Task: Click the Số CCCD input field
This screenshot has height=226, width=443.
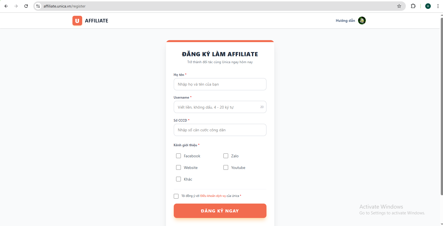Action: [220, 130]
